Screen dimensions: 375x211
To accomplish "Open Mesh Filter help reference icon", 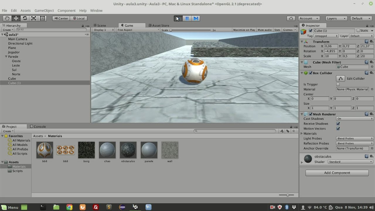I will click(367, 62).
